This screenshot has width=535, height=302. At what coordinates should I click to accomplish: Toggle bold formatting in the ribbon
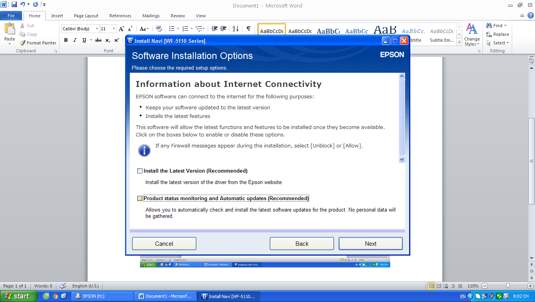click(x=66, y=40)
